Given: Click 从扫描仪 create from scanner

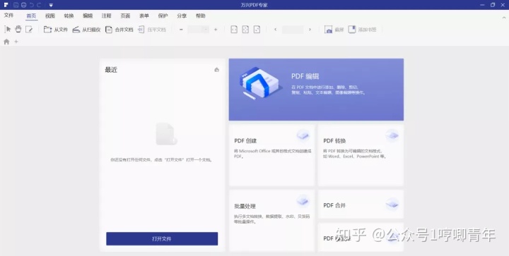Looking at the screenshot, I should pyautogui.click(x=86, y=30).
